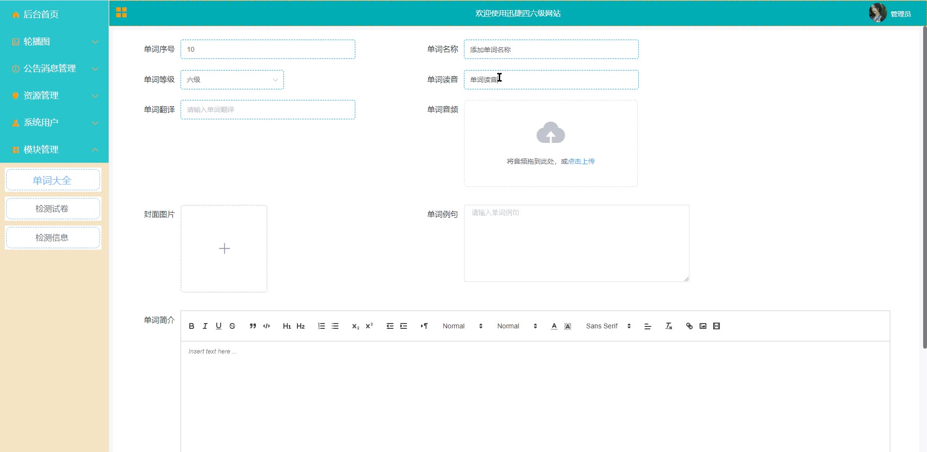Toggle strikethrough formatting in editor
The width and height of the screenshot is (927, 452).
pos(232,326)
